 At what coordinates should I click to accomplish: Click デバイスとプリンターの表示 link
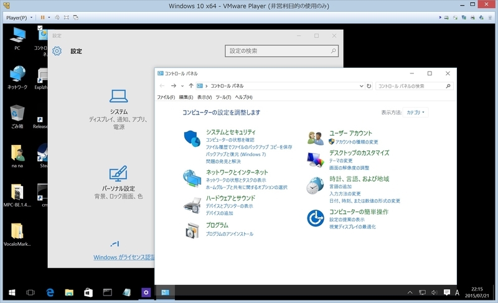click(x=229, y=206)
